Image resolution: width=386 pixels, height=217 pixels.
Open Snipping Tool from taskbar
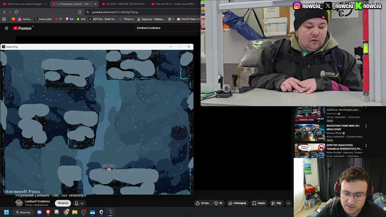tap(57, 212)
